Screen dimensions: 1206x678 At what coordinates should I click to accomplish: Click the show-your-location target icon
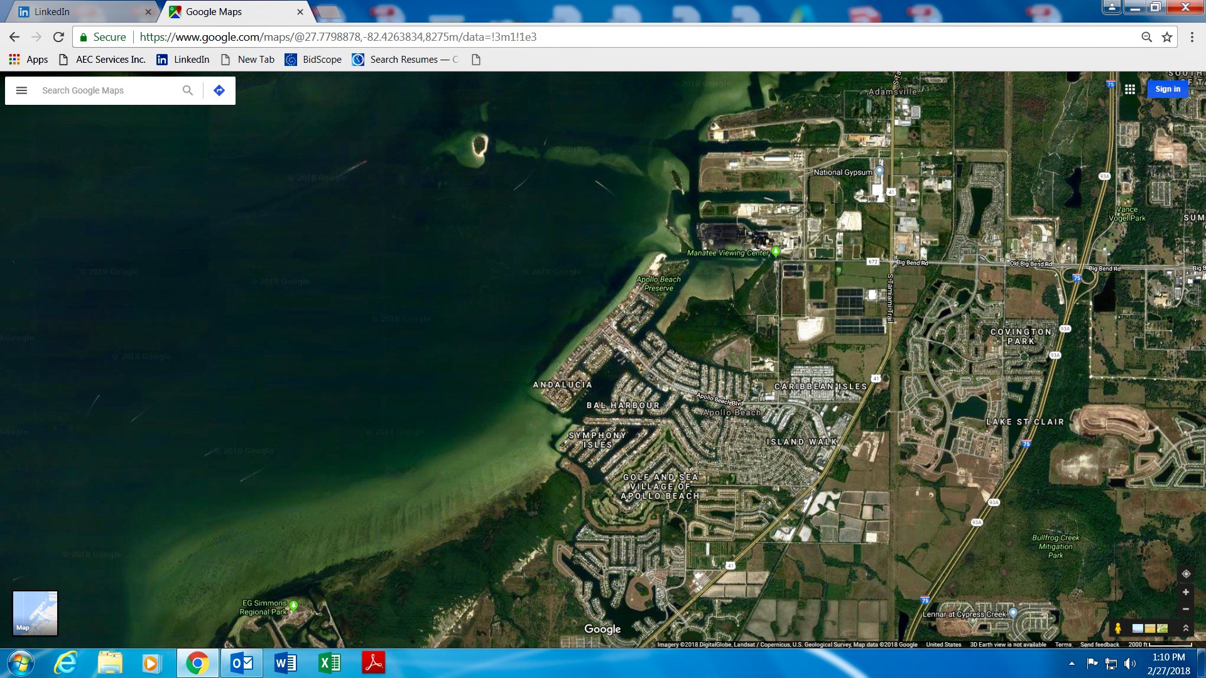(1186, 574)
